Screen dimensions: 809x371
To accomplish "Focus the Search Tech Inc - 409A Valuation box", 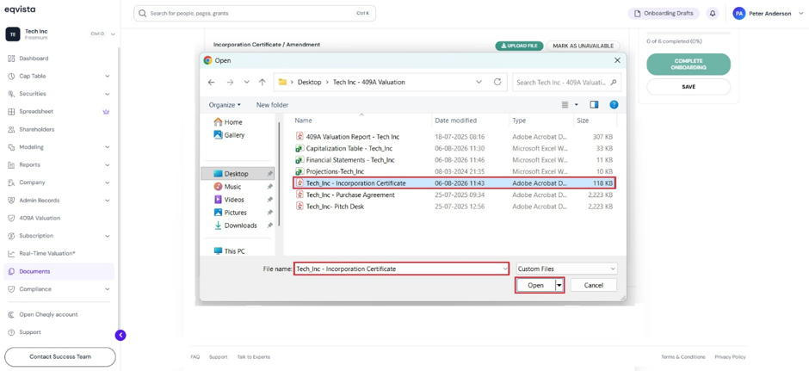I will [x=566, y=82].
